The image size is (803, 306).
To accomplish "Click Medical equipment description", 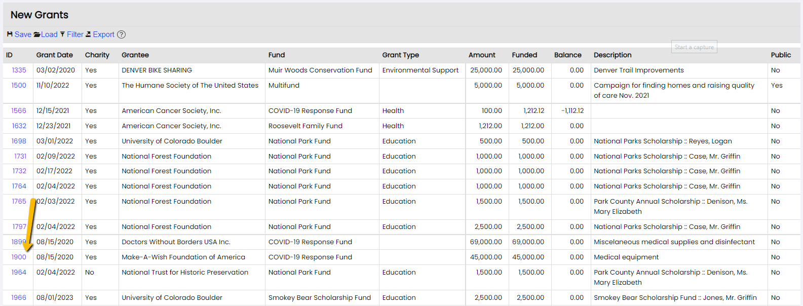I will point(626,257).
